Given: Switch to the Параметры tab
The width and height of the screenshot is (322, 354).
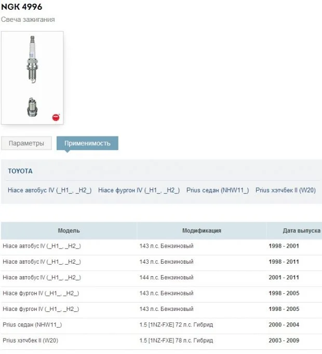Looking at the screenshot, I should (x=26, y=143).
